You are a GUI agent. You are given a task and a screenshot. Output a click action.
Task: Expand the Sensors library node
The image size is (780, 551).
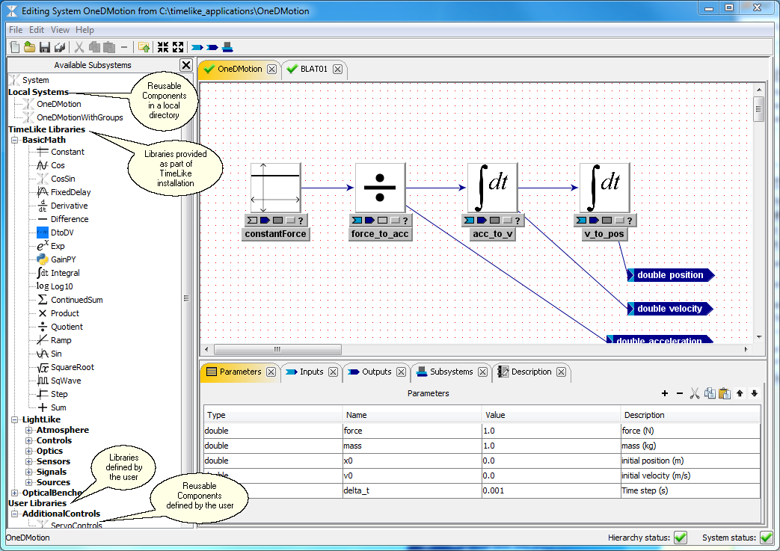[29, 461]
